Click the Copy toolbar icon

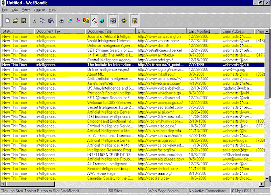43,21
